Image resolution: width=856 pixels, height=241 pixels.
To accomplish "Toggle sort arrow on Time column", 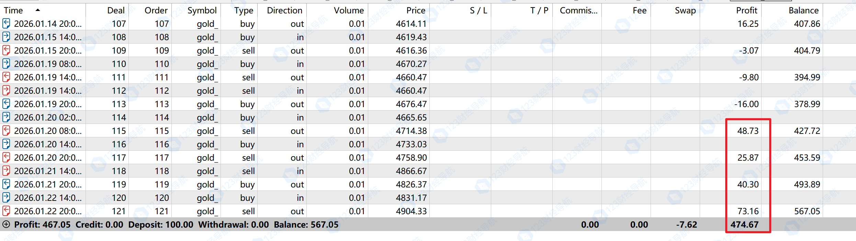I will (38, 10).
